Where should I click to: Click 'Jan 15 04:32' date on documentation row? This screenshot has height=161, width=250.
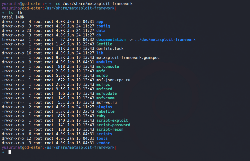[x=80, y=40]
